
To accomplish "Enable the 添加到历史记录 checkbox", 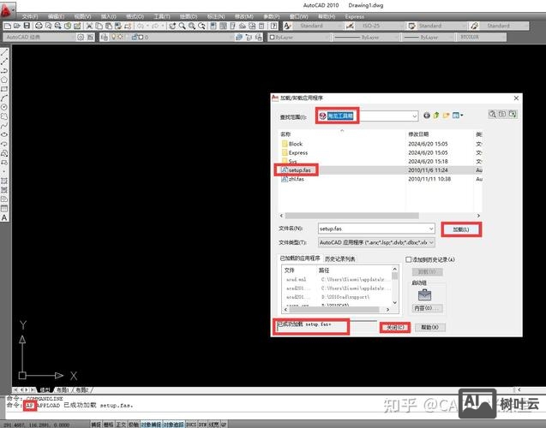I will click(409, 259).
